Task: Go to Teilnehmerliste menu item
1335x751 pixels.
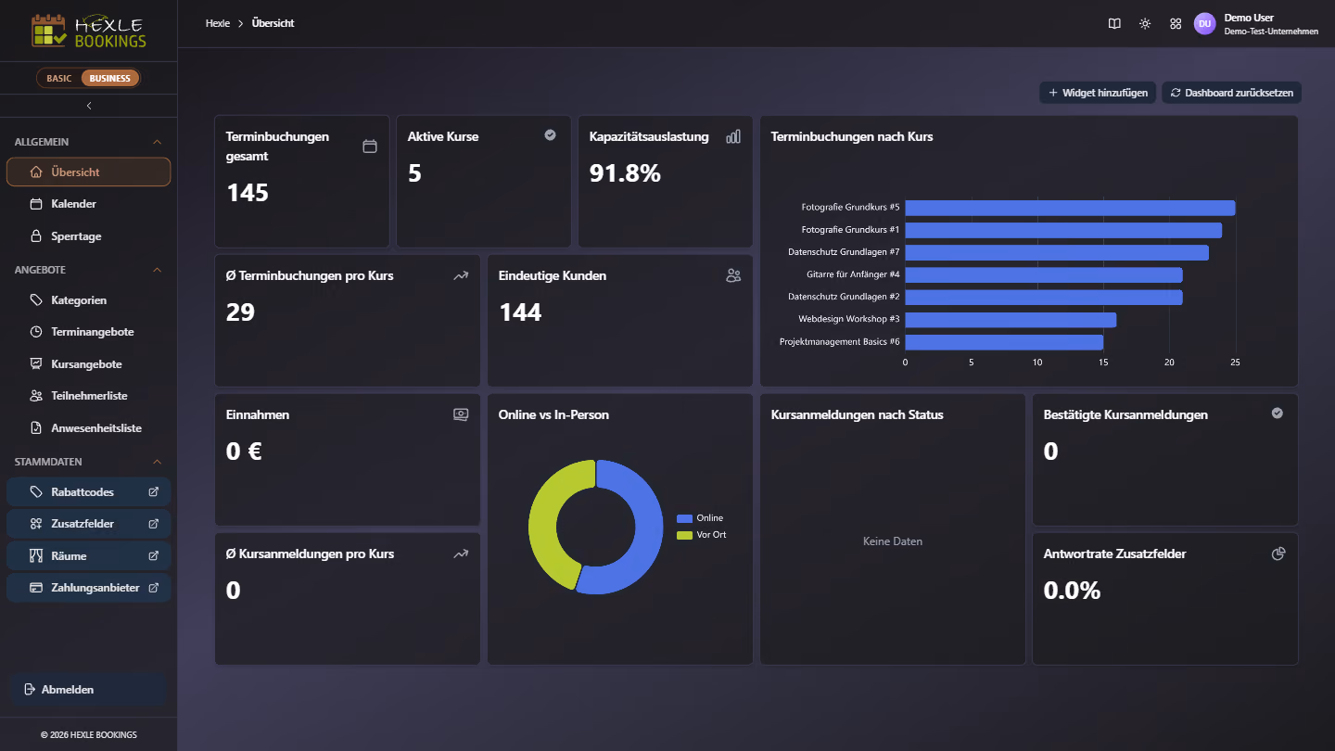Action: point(89,396)
